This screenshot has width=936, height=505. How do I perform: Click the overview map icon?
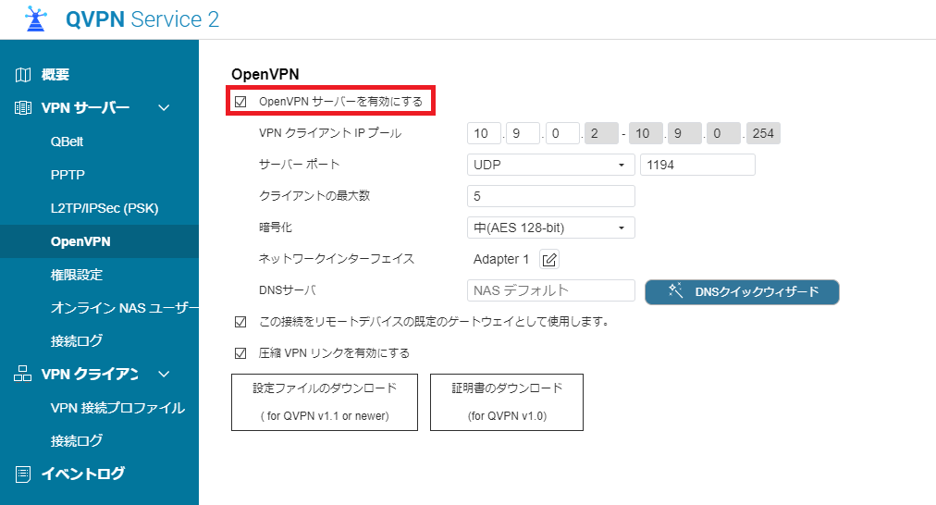(x=23, y=75)
